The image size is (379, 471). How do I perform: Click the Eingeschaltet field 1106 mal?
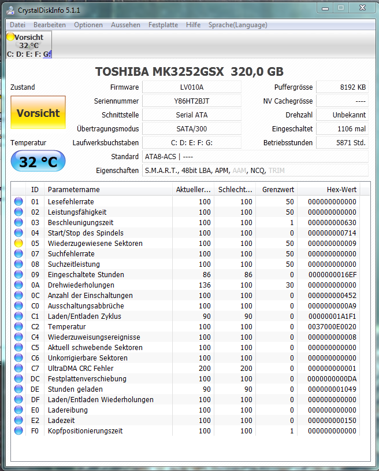coord(342,128)
